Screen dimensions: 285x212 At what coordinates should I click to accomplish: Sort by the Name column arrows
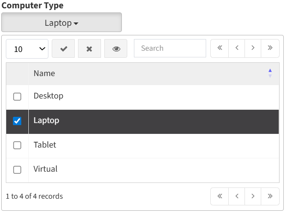[x=270, y=73]
